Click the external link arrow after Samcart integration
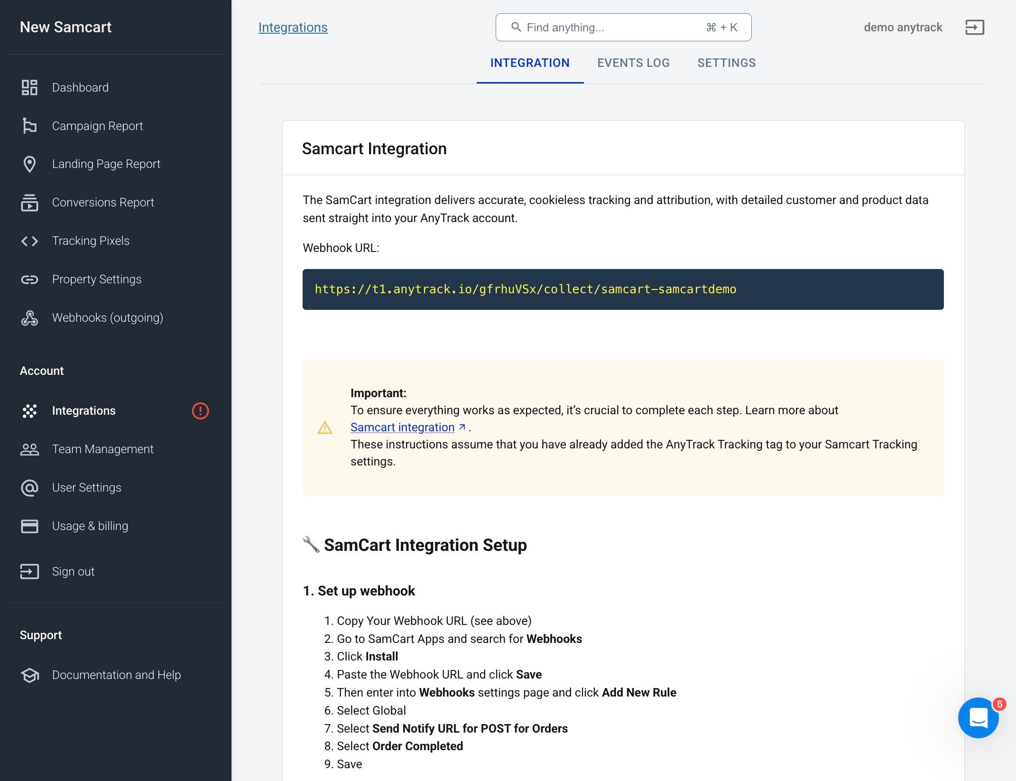Screen dimensions: 1016x781 (x=462, y=427)
